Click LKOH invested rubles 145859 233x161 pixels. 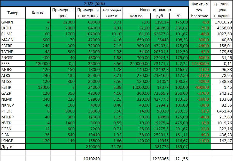(160, 28)
